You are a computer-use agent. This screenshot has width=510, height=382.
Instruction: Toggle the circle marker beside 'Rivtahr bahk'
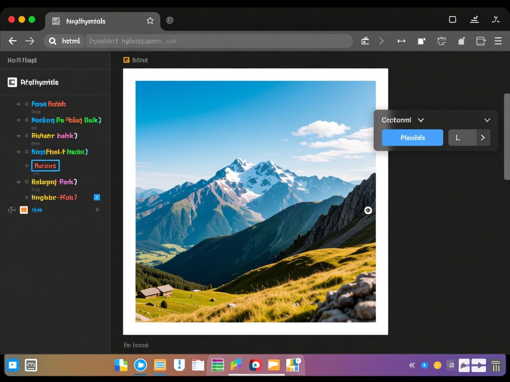click(27, 136)
